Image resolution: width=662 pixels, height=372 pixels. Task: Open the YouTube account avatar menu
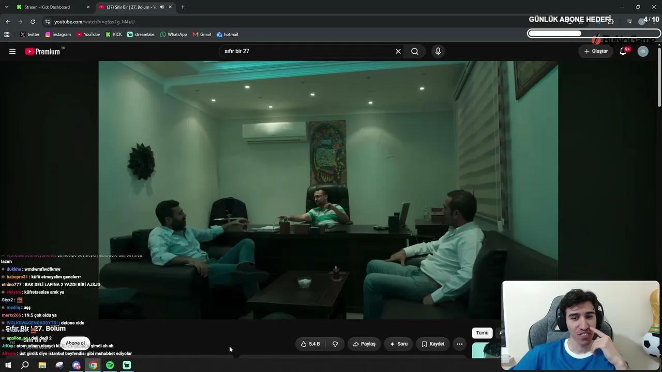tap(643, 51)
